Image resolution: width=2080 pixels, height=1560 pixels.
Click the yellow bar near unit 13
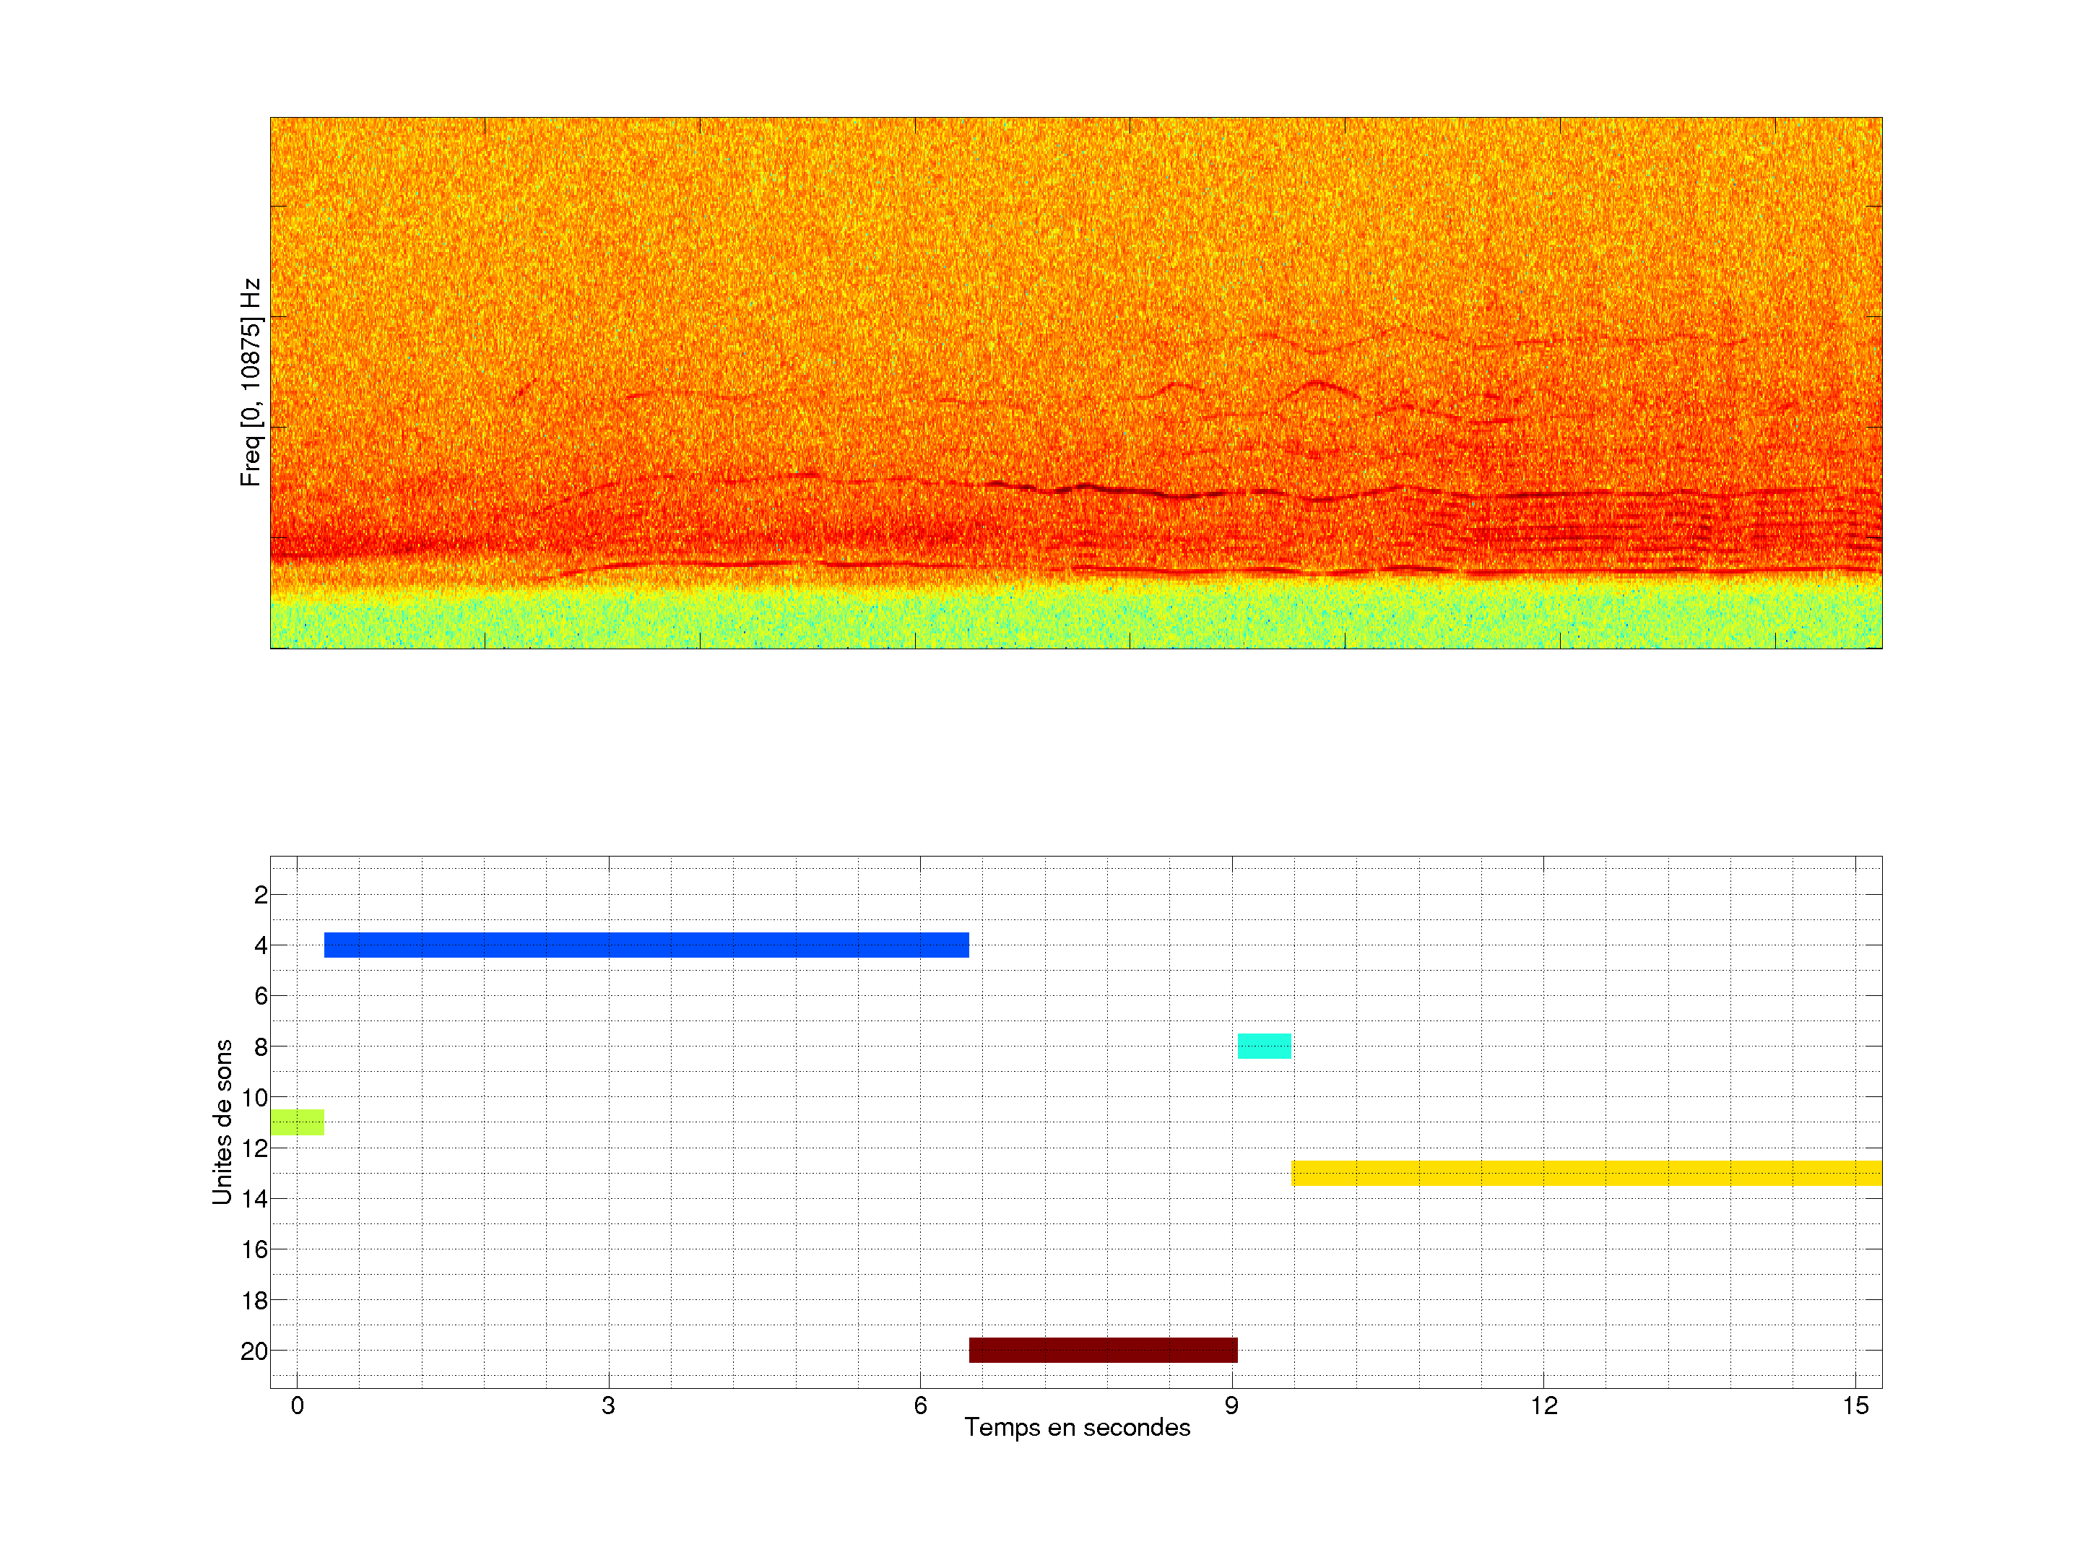coord(1586,1173)
